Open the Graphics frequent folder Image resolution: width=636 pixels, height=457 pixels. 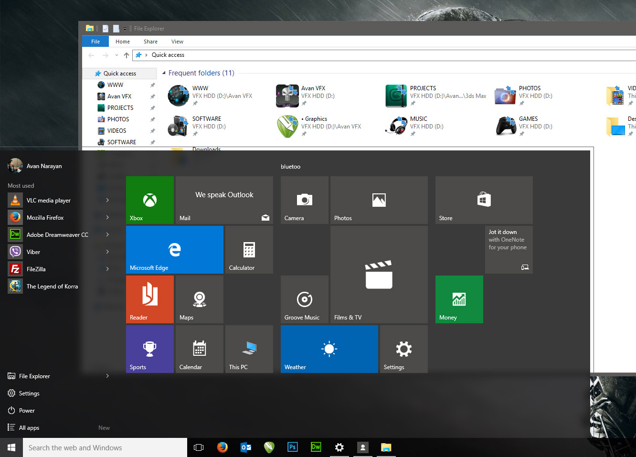click(x=319, y=126)
